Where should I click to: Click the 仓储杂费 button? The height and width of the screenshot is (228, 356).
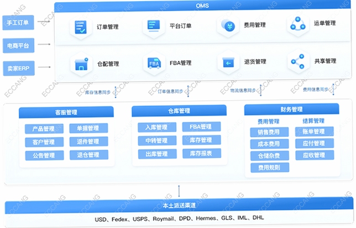click(x=270, y=156)
